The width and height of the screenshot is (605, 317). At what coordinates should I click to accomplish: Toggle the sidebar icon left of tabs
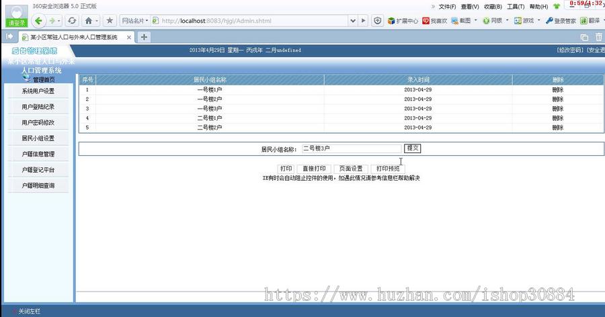point(9,37)
